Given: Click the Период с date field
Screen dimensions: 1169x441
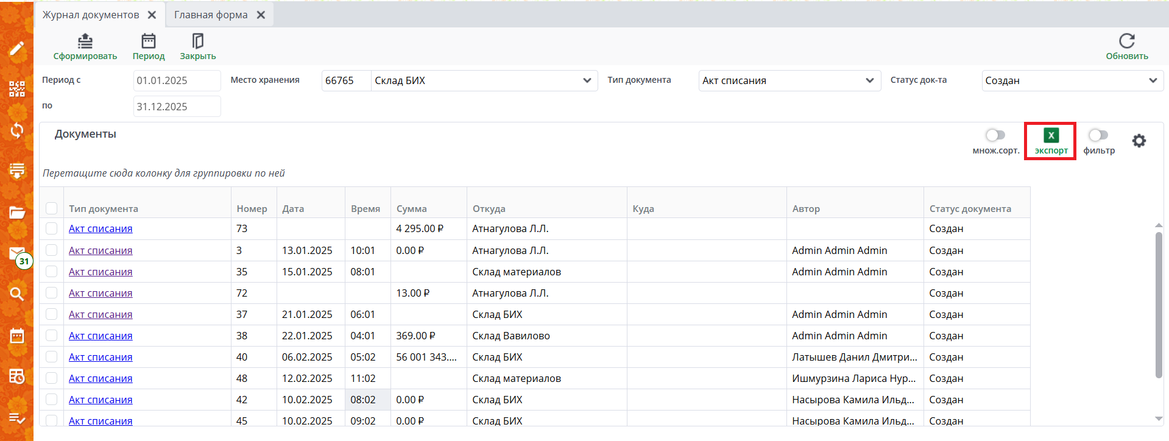Looking at the screenshot, I should [177, 80].
